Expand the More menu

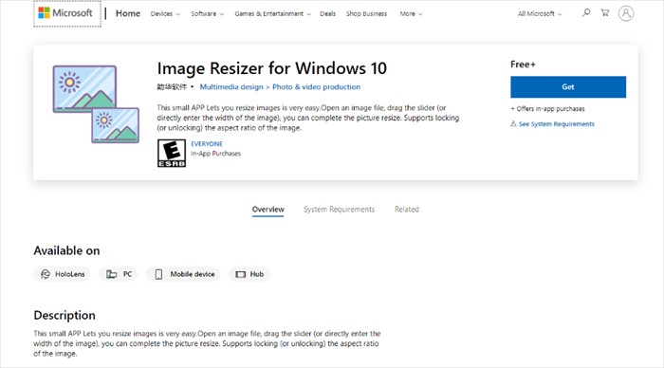coord(411,13)
